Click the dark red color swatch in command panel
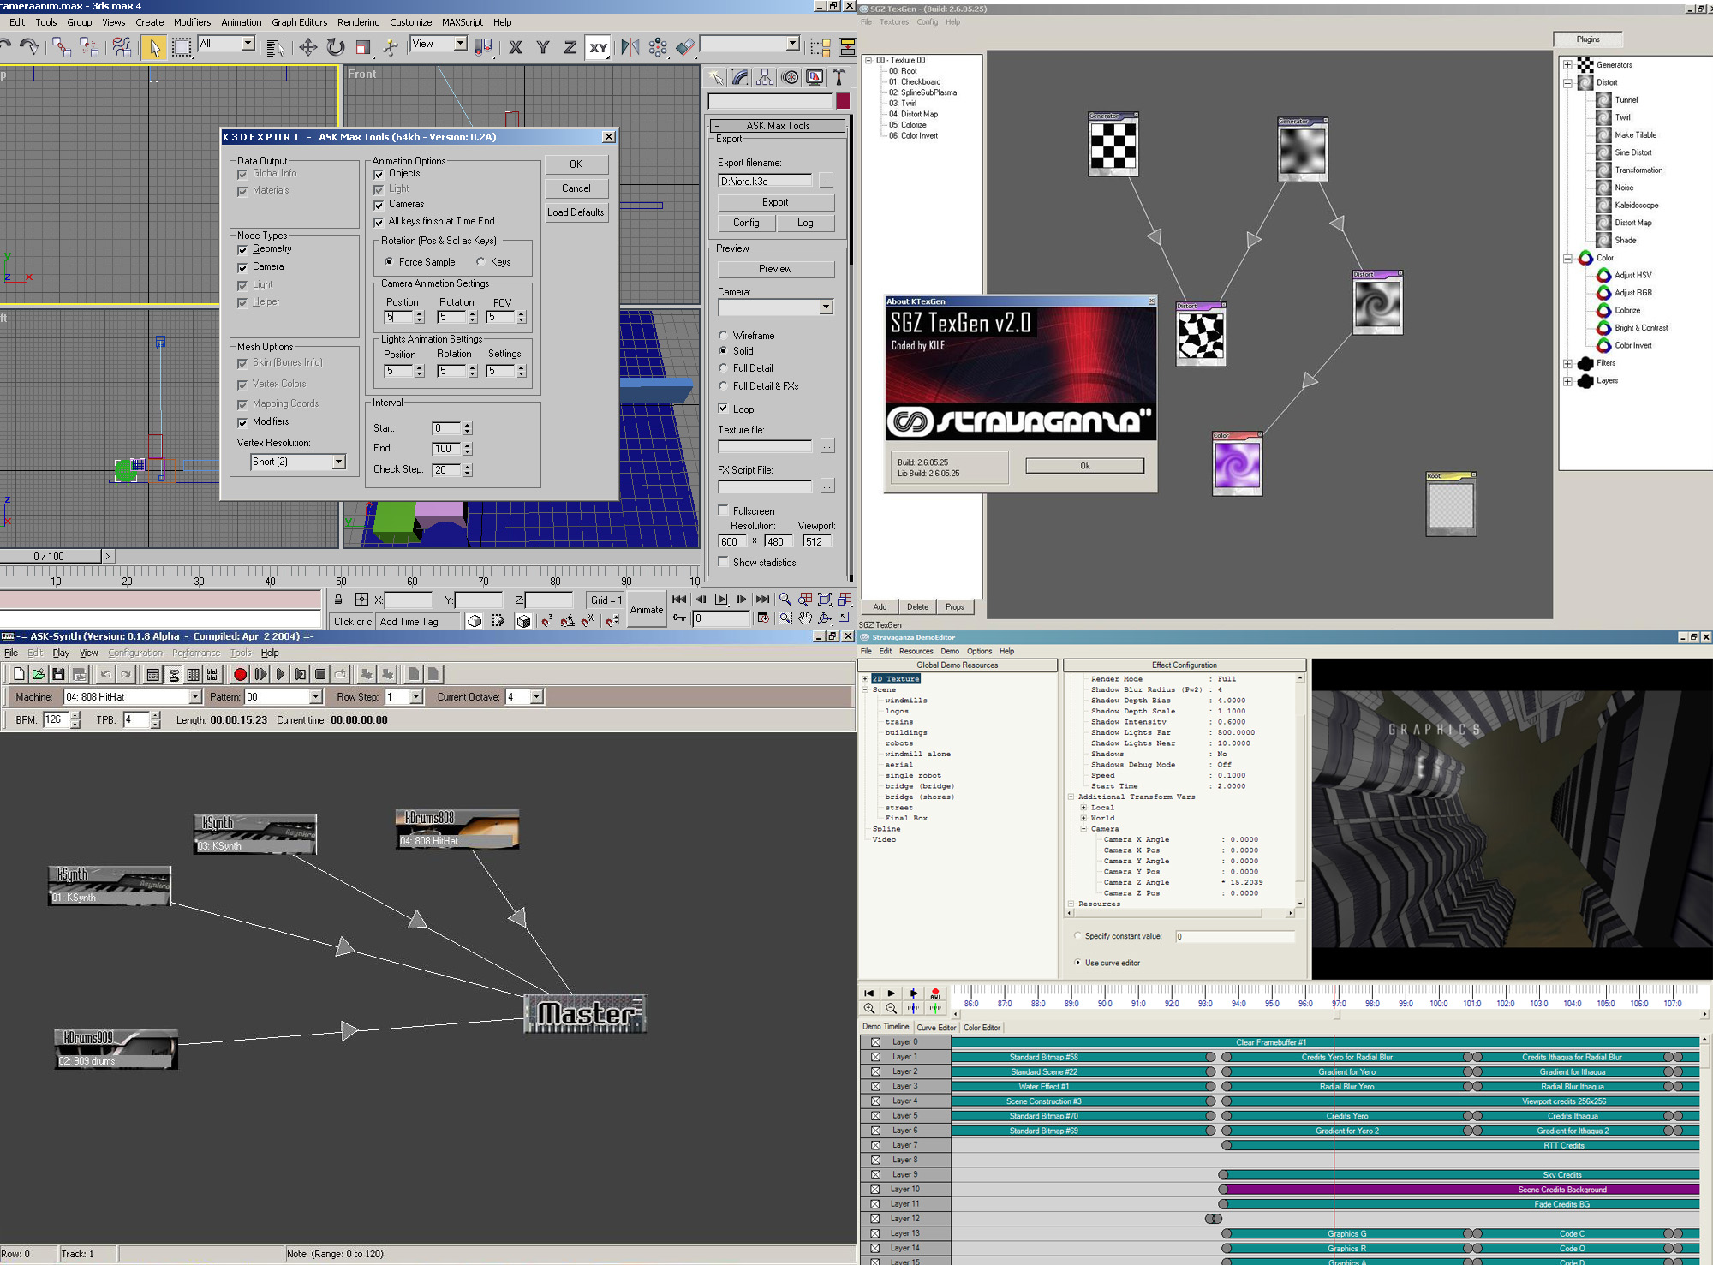 pos(843,101)
